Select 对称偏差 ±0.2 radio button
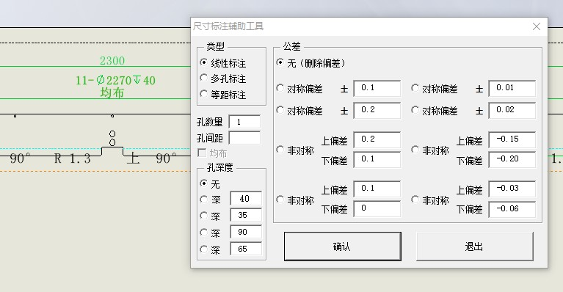Image resolution: width=563 pixels, height=292 pixels. point(280,110)
